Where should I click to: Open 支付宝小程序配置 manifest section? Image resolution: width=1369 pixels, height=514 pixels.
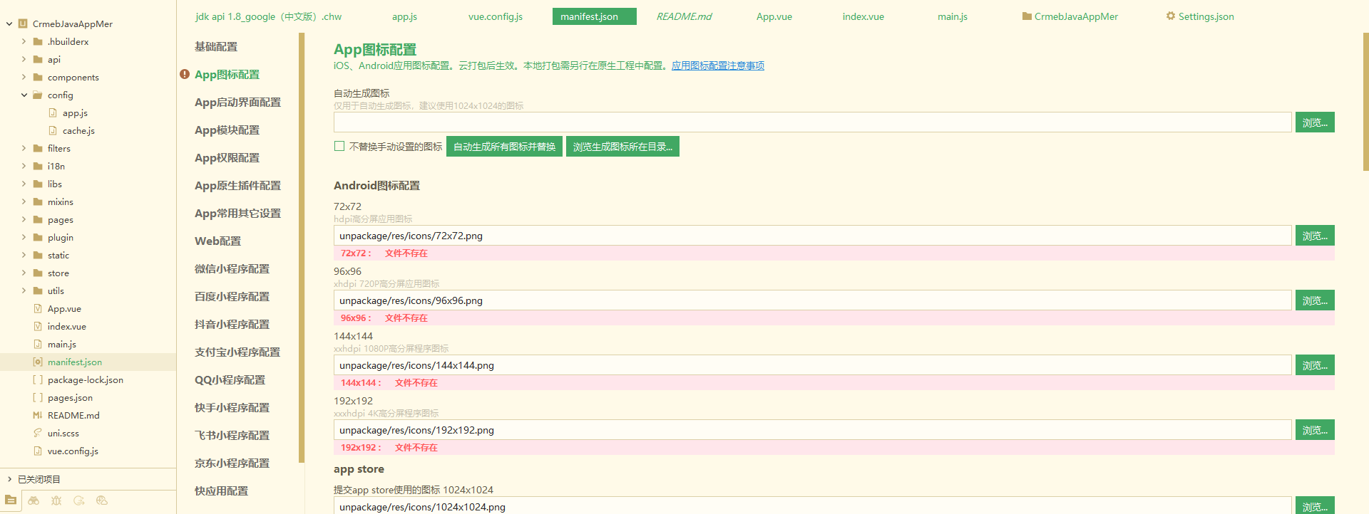click(237, 352)
